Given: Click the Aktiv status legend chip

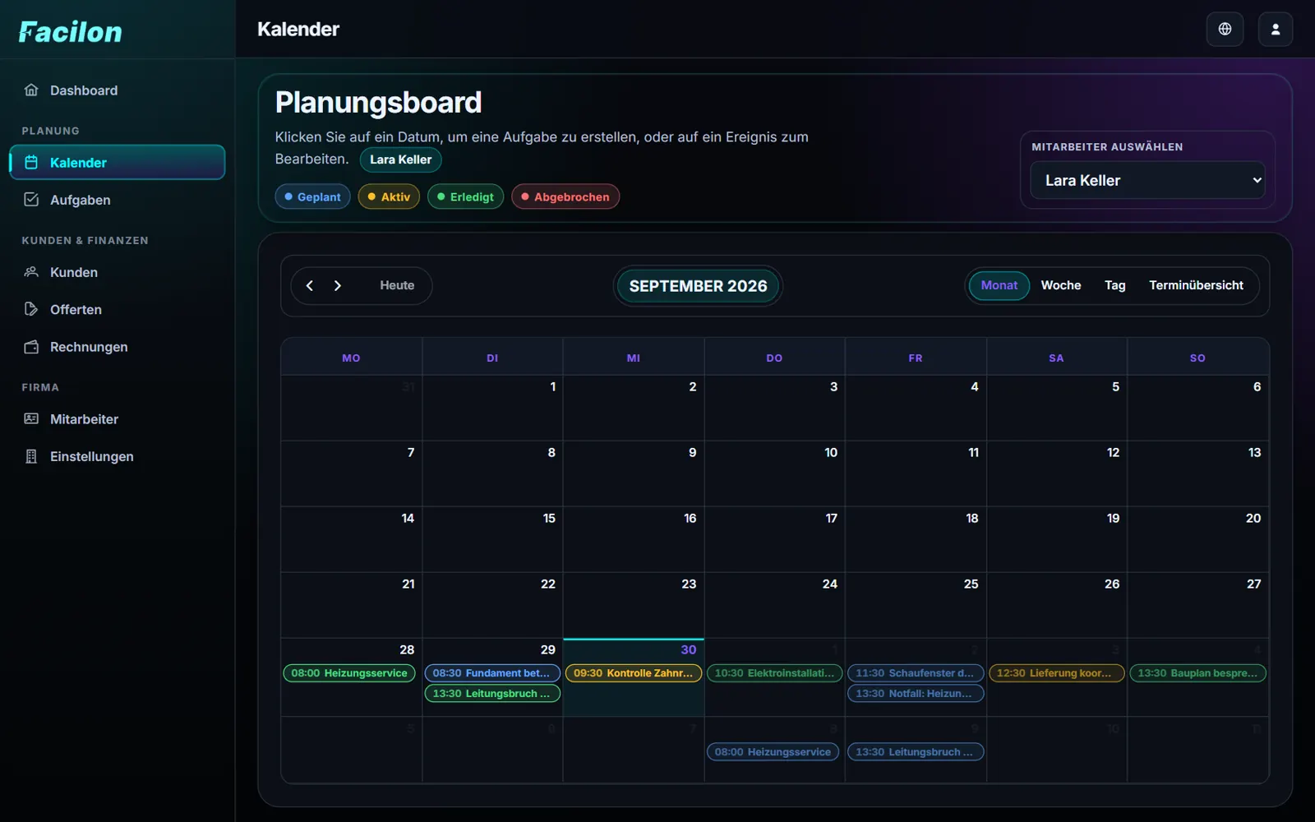Looking at the screenshot, I should [x=389, y=196].
